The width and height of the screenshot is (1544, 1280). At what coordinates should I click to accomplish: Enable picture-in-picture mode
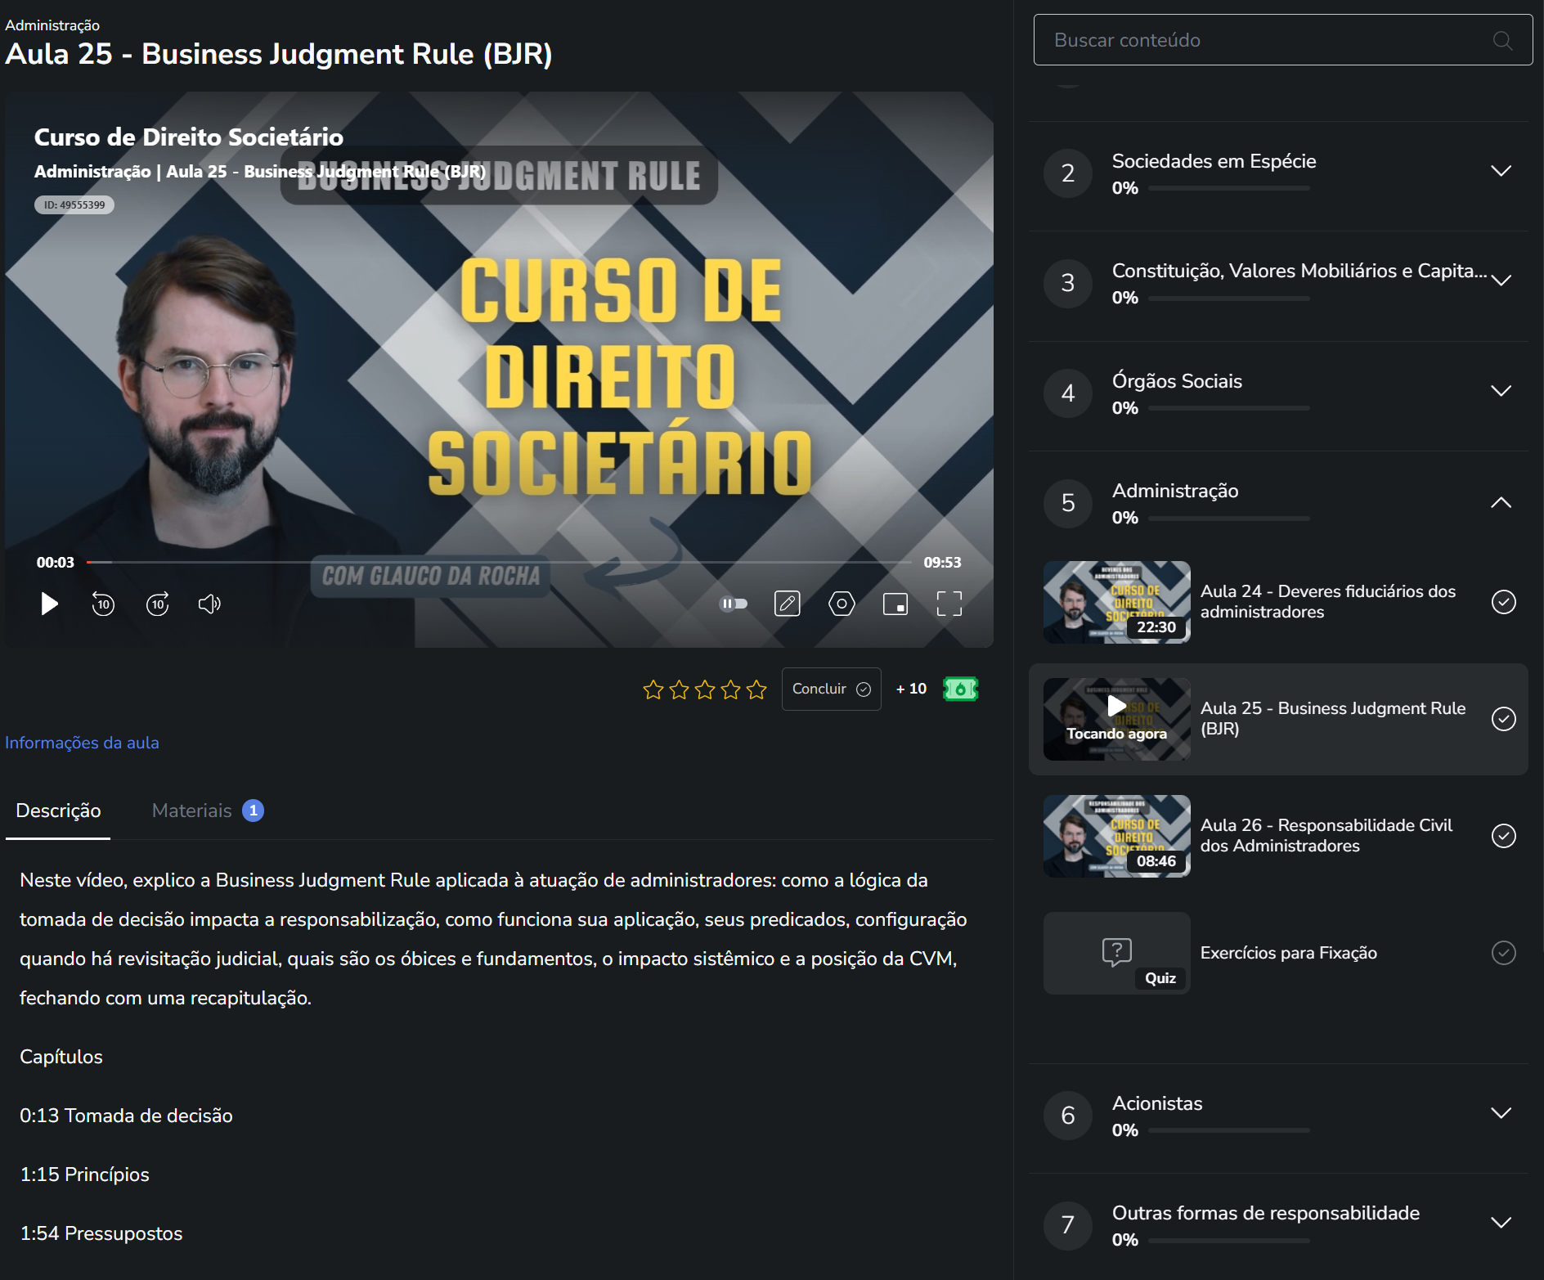[895, 604]
